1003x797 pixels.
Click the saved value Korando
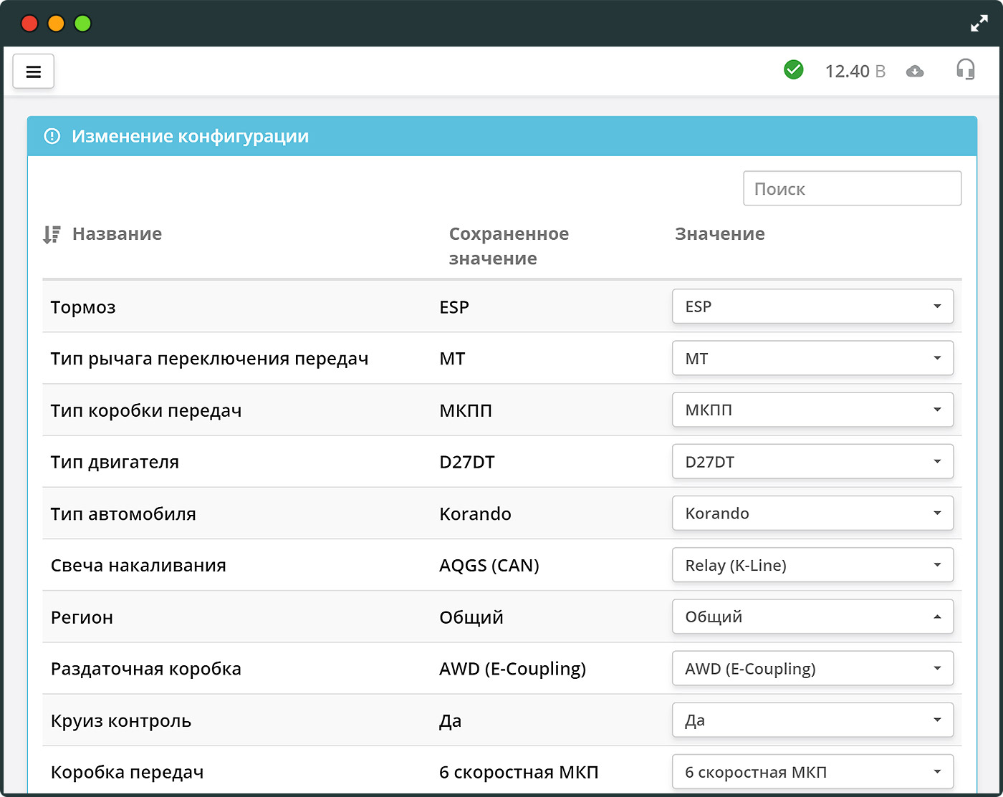475,514
